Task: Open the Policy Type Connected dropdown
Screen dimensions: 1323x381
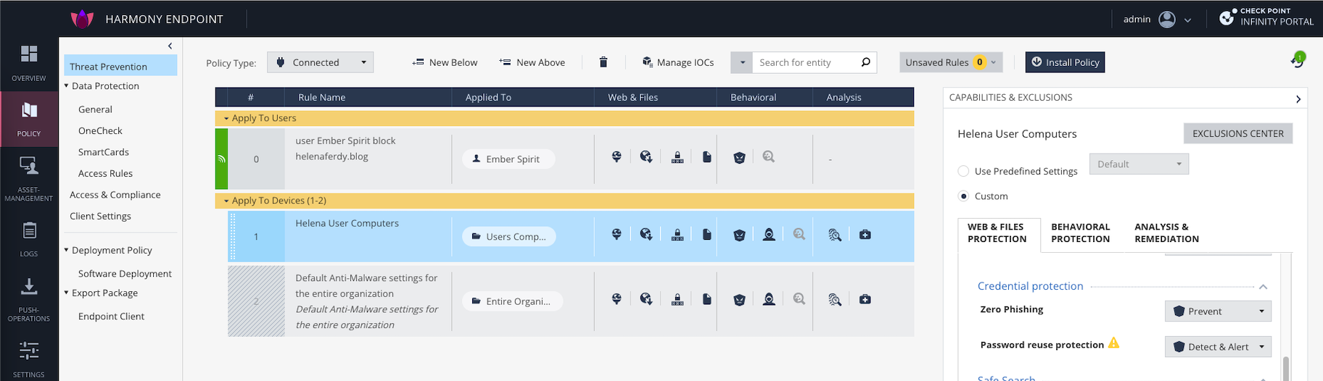Action: tap(320, 62)
